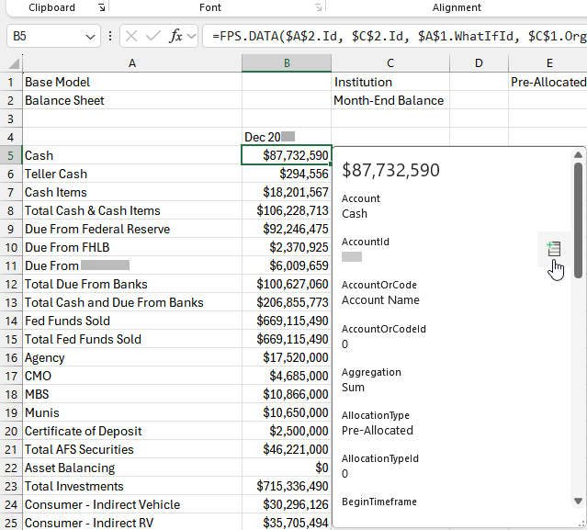587x530 pixels.
Task: Open the Name Box dropdown arrow
Action: tap(90, 37)
